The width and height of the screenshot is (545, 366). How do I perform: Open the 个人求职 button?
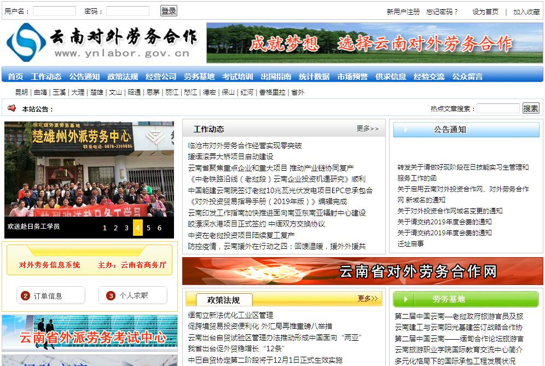pos(133,295)
